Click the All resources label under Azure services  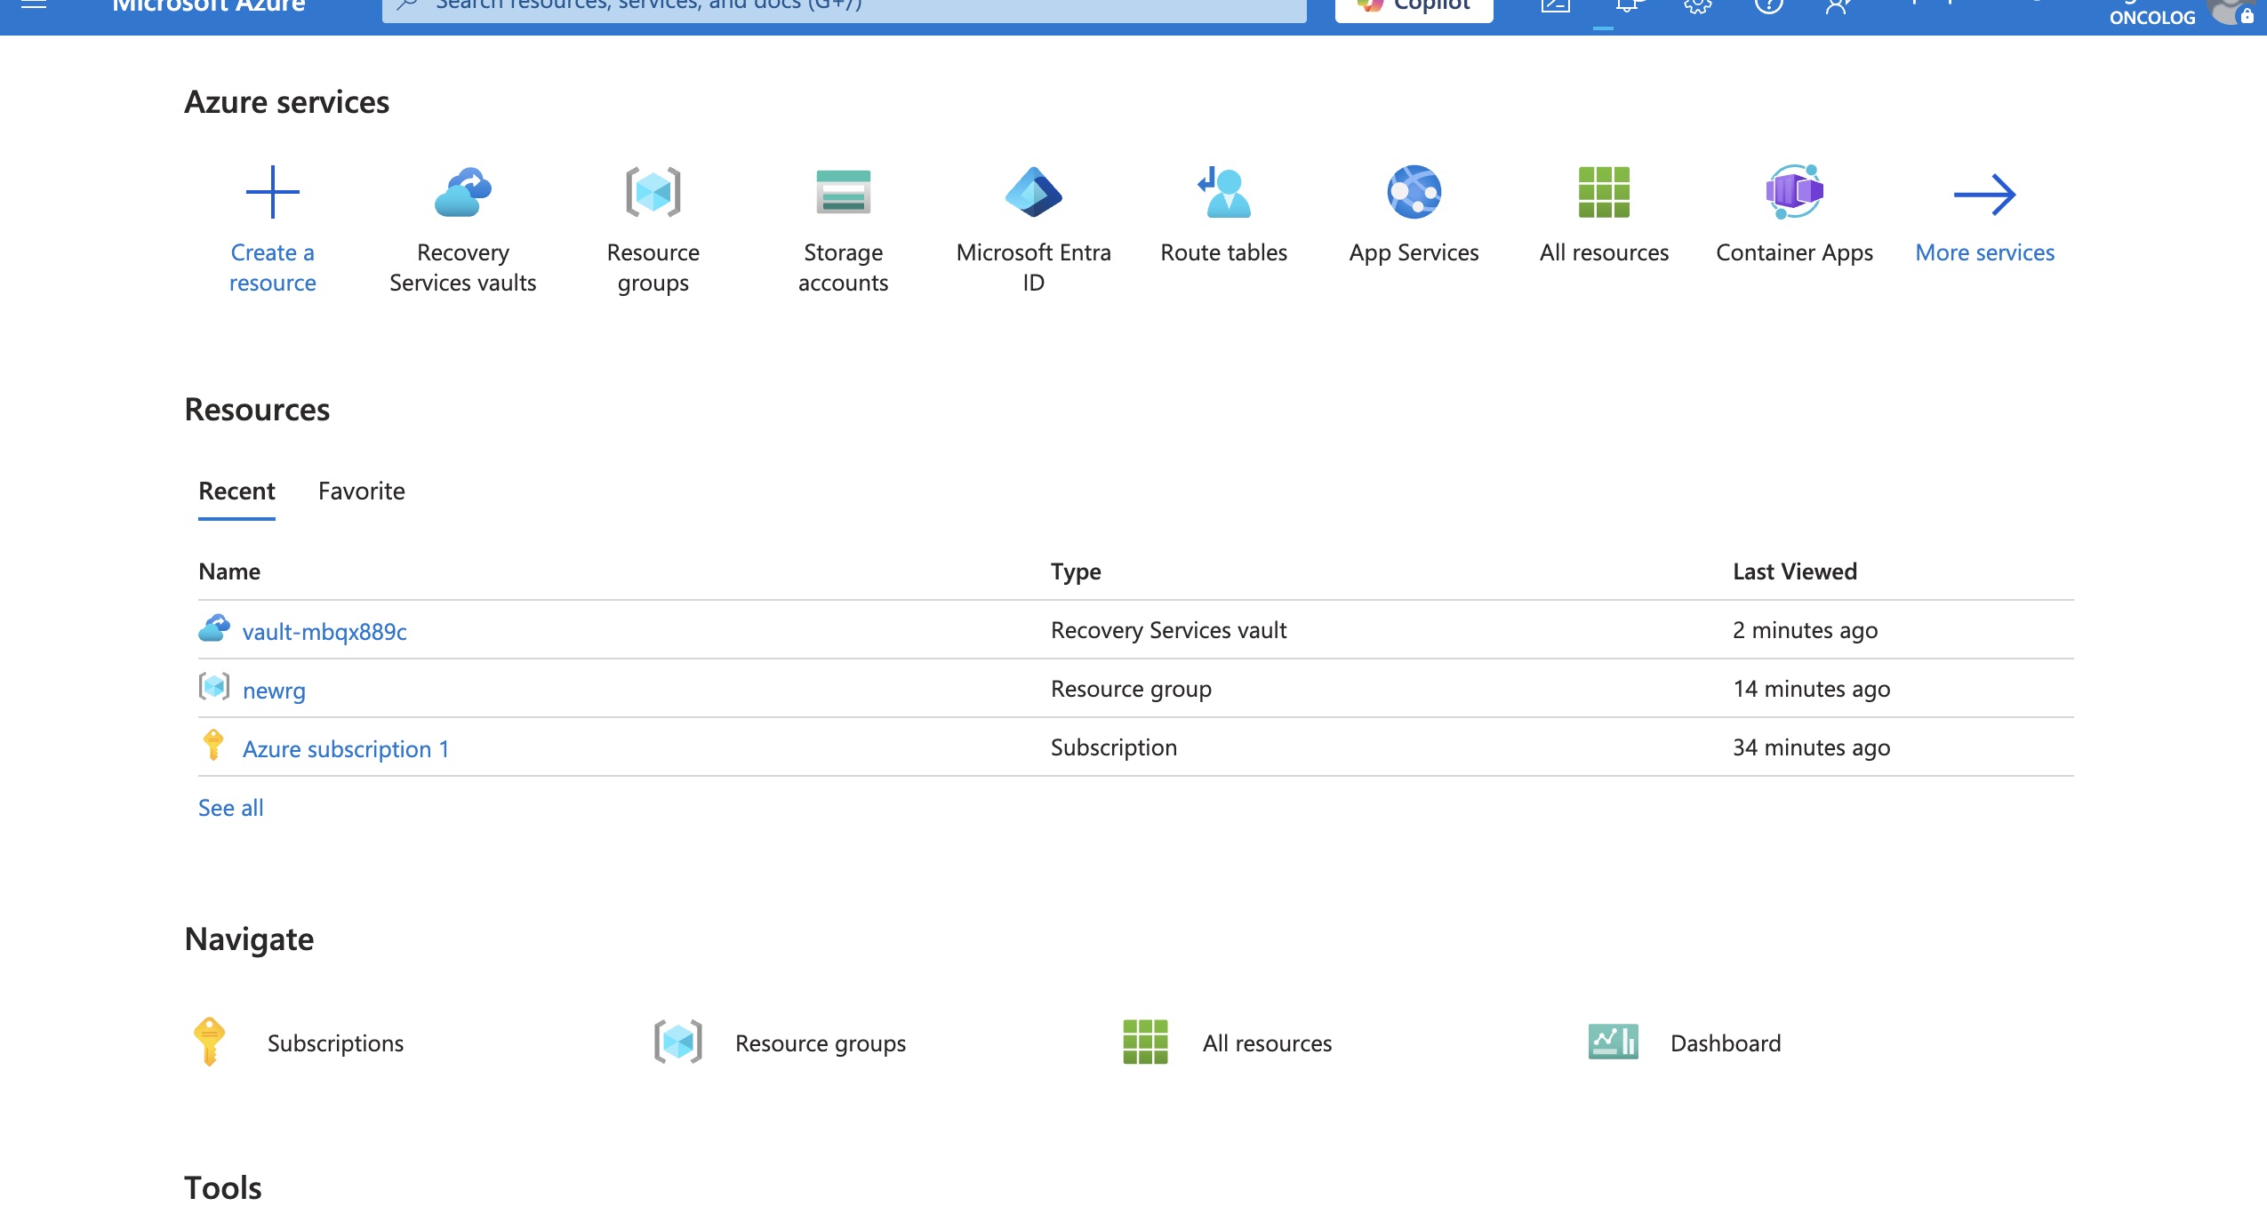pos(1604,252)
